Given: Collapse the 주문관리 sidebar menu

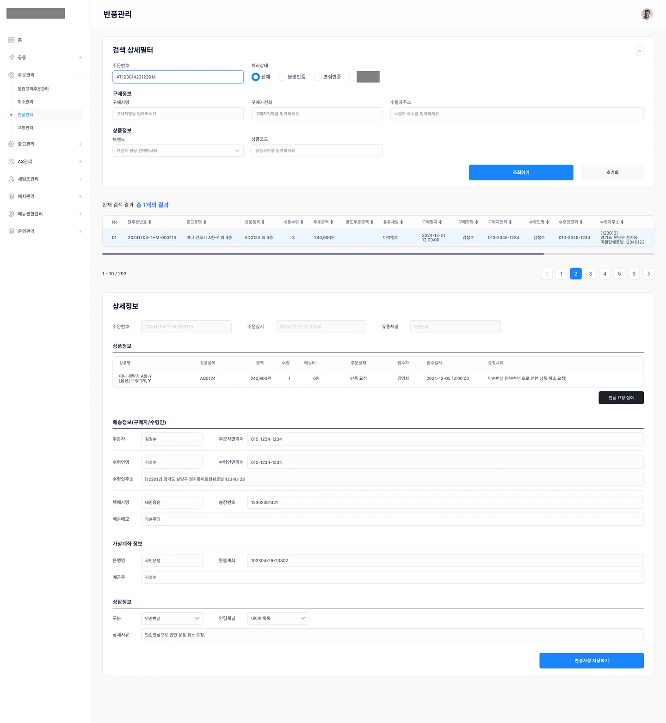Looking at the screenshot, I should pos(80,75).
